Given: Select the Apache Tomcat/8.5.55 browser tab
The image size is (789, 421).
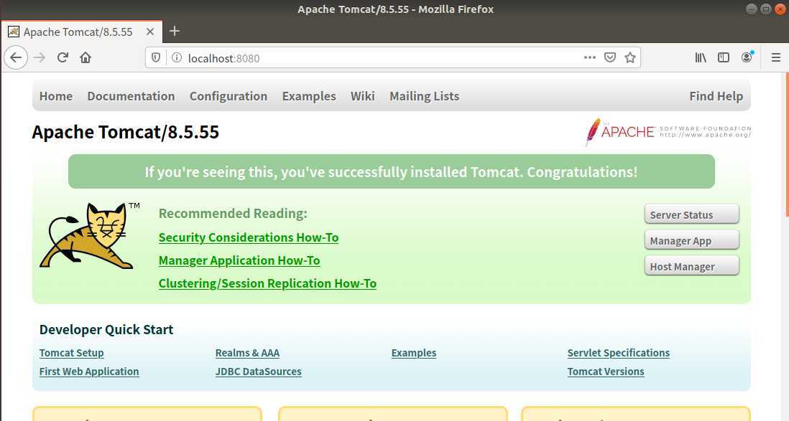Looking at the screenshot, I should (x=81, y=32).
